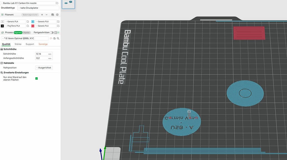Edit the printer preset Bambu Lab X1 Carbon
The width and height of the screenshot is (287, 160).
tap(57, 3)
